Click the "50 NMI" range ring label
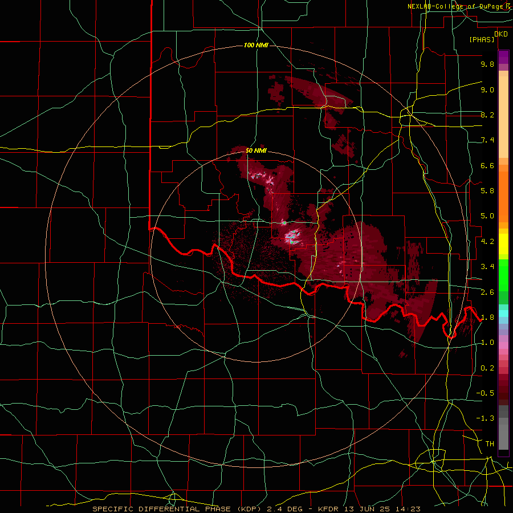The width and height of the screenshot is (513, 513). pyautogui.click(x=256, y=151)
